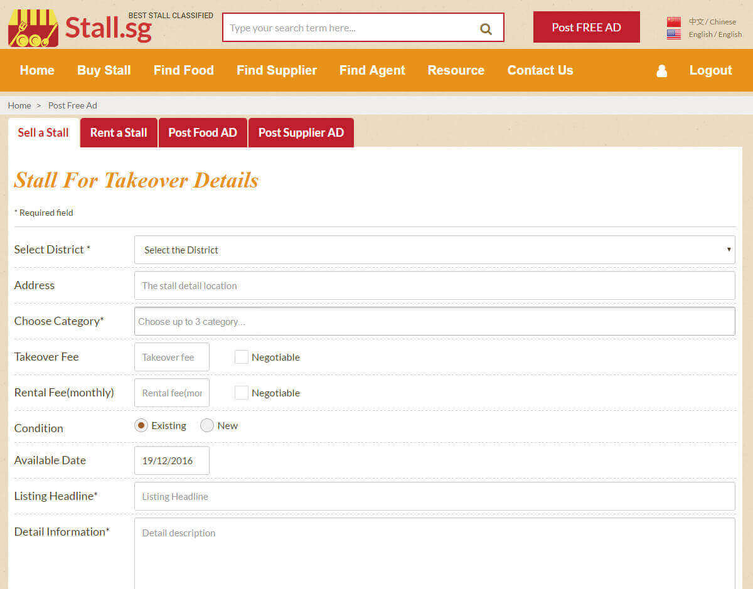Screen dimensions: 753x589
Task: Check Negotiable for Rental Fee
Action: (x=242, y=393)
